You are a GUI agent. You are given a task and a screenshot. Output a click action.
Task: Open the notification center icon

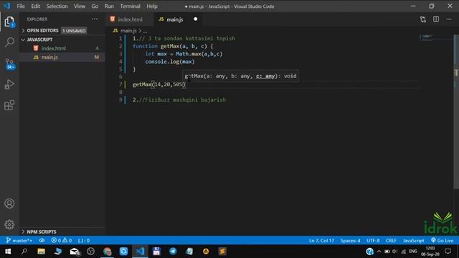(x=448, y=252)
